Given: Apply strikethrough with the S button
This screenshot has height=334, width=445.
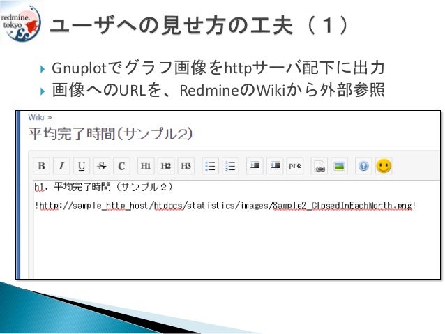Looking at the screenshot, I should (x=102, y=166).
